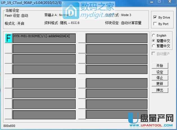
Task: Click the bottom-left port slot button
Action: click(8, 114)
